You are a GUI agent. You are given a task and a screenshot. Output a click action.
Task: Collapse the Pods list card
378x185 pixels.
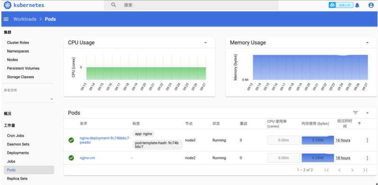pos(367,113)
